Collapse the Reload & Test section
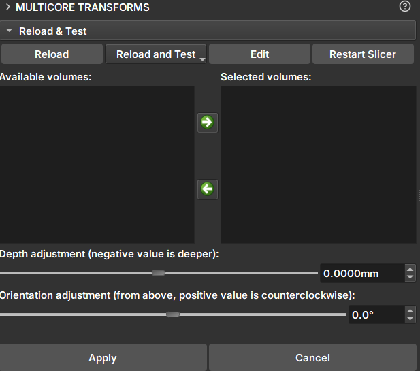420x371 pixels. [10, 31]
